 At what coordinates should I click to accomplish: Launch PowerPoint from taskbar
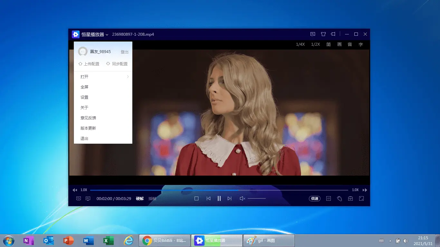click(x=69, y=241)
